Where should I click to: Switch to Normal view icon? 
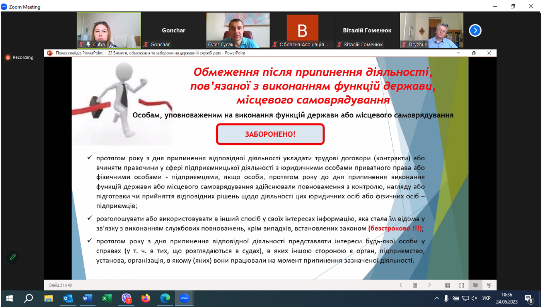[x=447, y=285]
